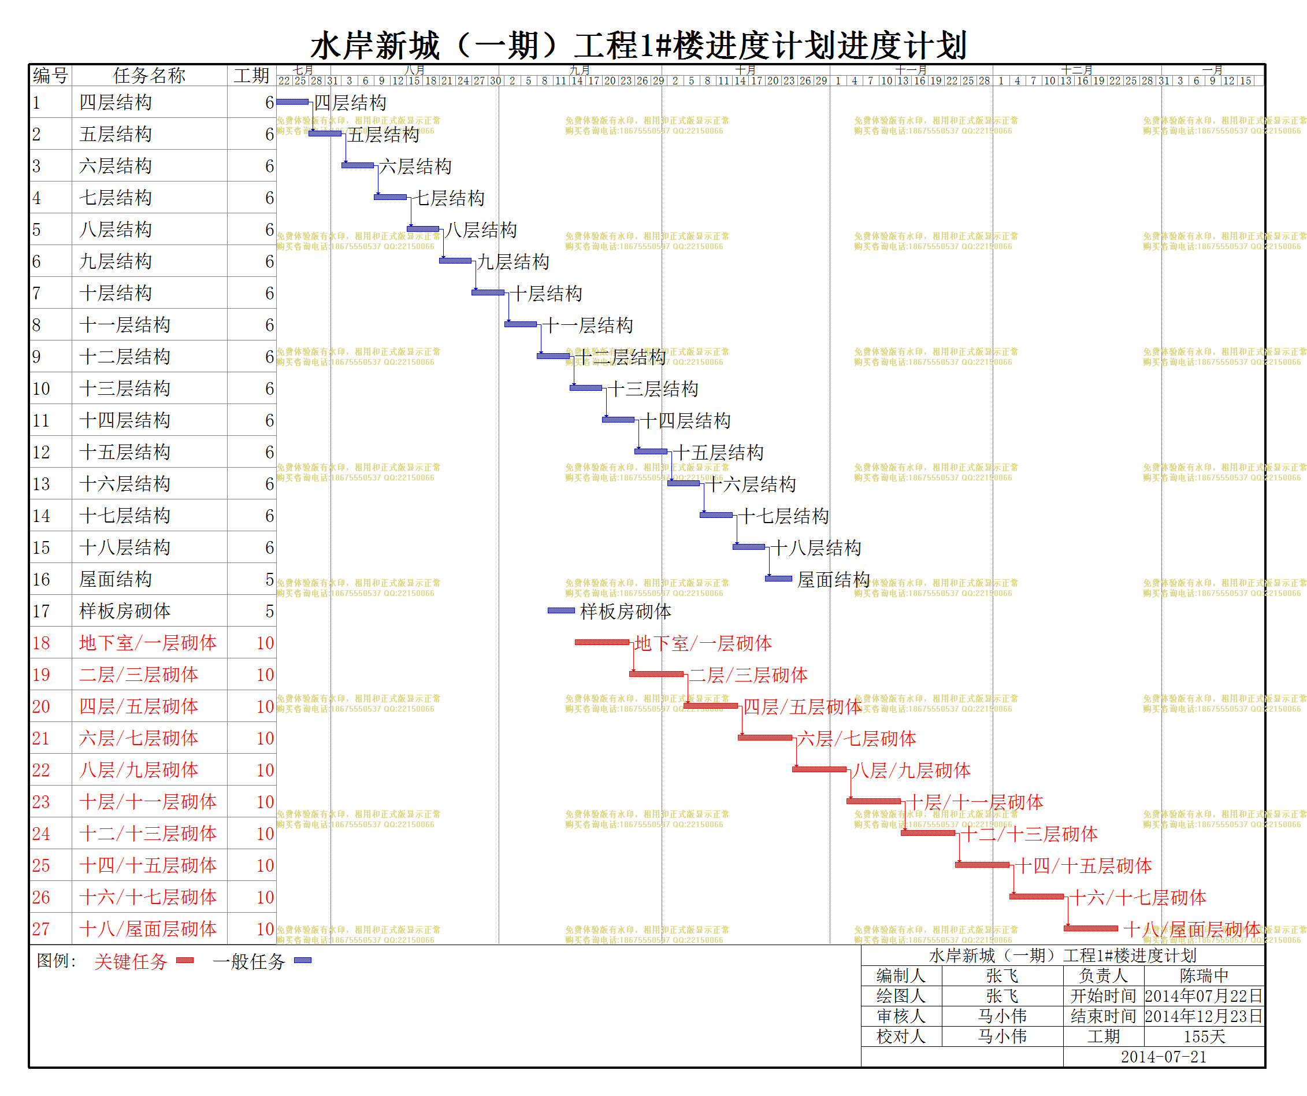Click the 六层结构 task name cell
The height and width of the screenshot is (1096, 1307).
point(150,166)
